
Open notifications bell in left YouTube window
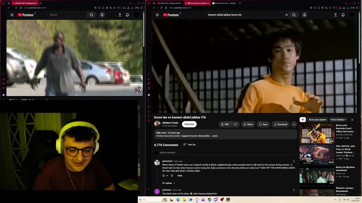click(128, 15)
